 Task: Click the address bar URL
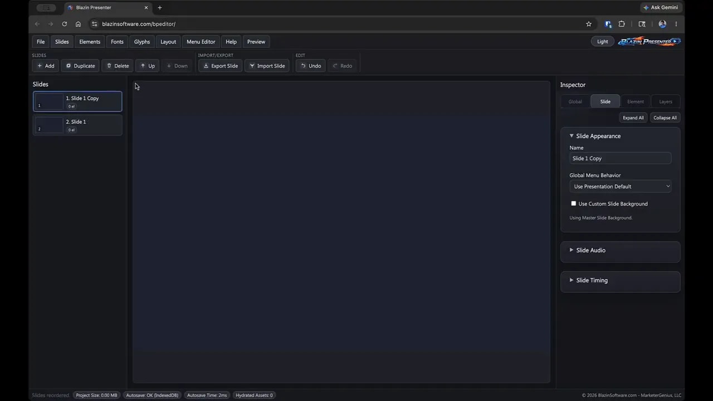[x=139, y=24]
